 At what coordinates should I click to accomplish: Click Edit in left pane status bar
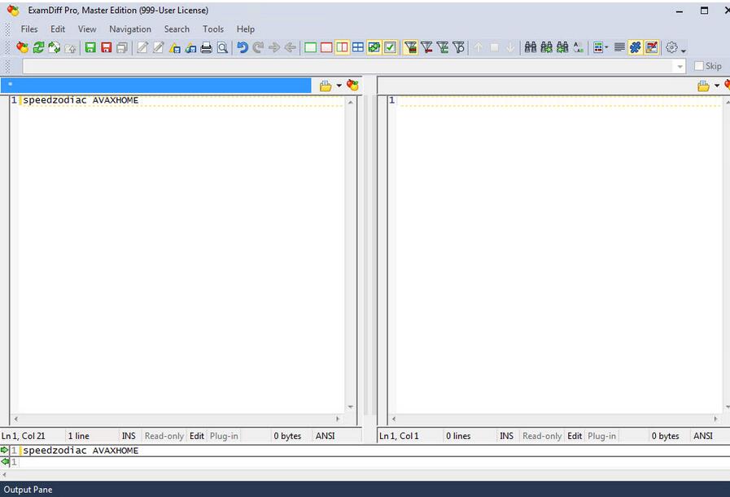pos(196,436)
